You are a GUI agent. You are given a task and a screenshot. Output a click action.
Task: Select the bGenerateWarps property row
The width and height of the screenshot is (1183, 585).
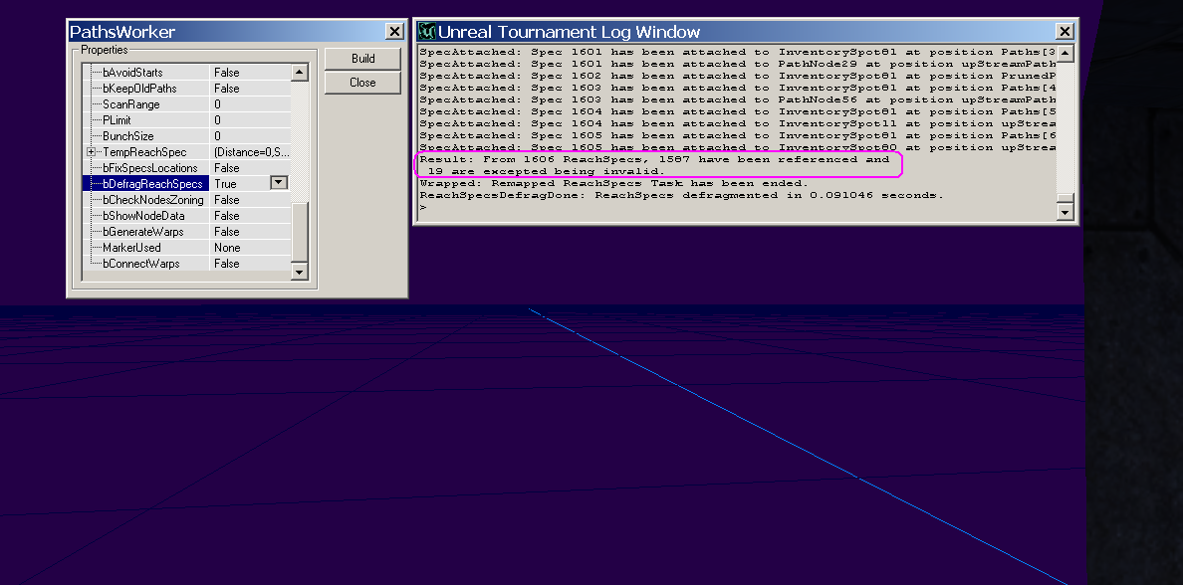click(x=187, y=232)
